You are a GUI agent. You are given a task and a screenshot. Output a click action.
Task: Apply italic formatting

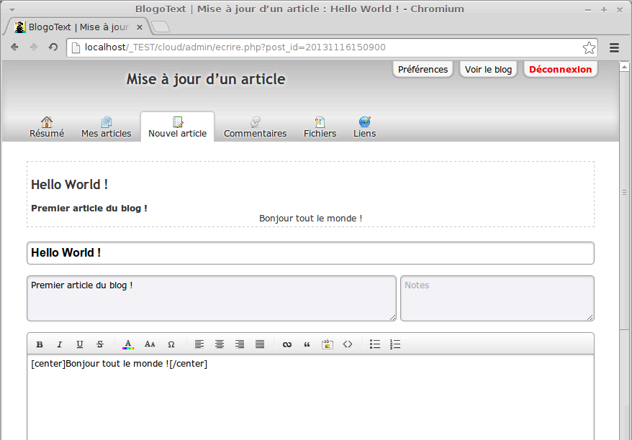pyautogui.click(x=60, y=344)
